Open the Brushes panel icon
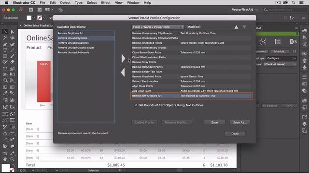The height and width of the screenshot is (173, 309). 305,61
